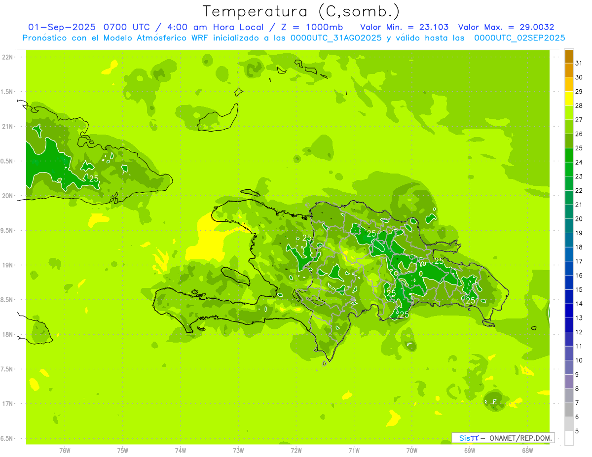Click the "6.5N" axis label
The height and width of the screenshot is (457, 592).
click(x=7, y=439)
